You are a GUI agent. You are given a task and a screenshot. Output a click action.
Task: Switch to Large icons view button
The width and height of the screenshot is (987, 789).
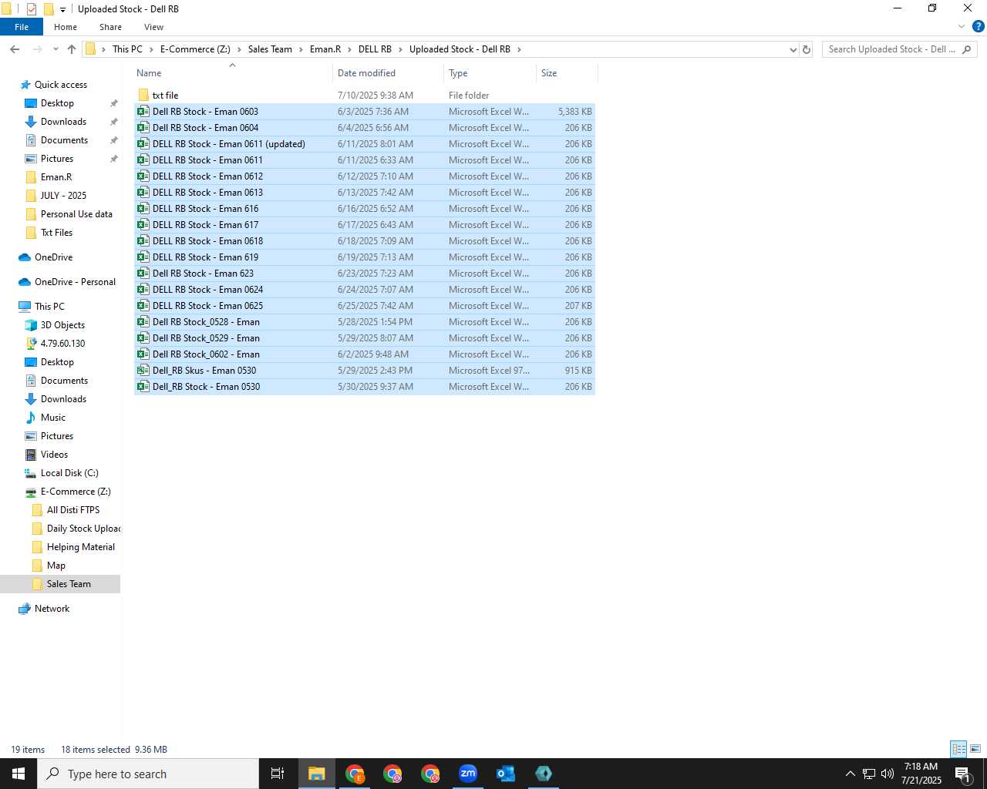tap(975, 749)
